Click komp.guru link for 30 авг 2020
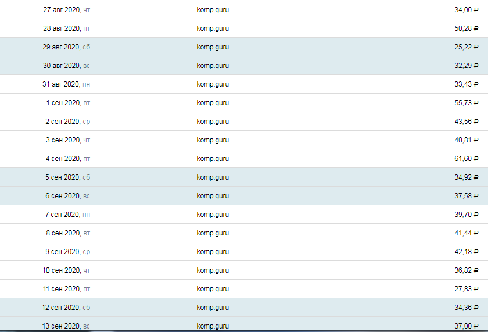The width and height of the screenshot is (488, 332). [213, 66]
